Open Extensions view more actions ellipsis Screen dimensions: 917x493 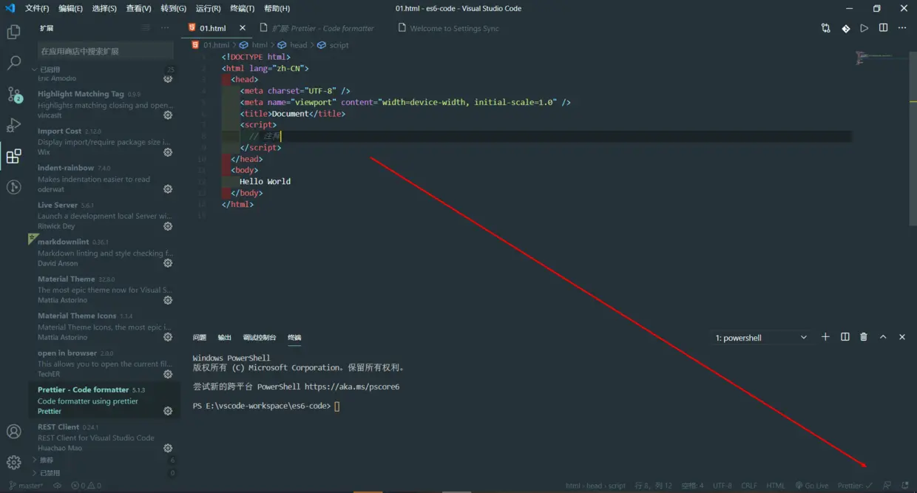tap(165, 28)
